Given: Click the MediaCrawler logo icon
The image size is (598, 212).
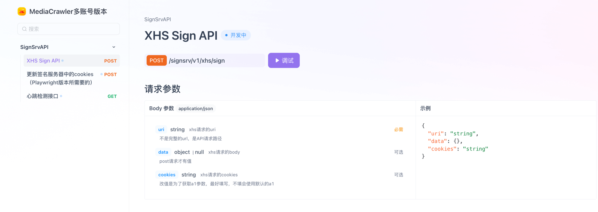Looking at the screenshot, I should 22,11.
